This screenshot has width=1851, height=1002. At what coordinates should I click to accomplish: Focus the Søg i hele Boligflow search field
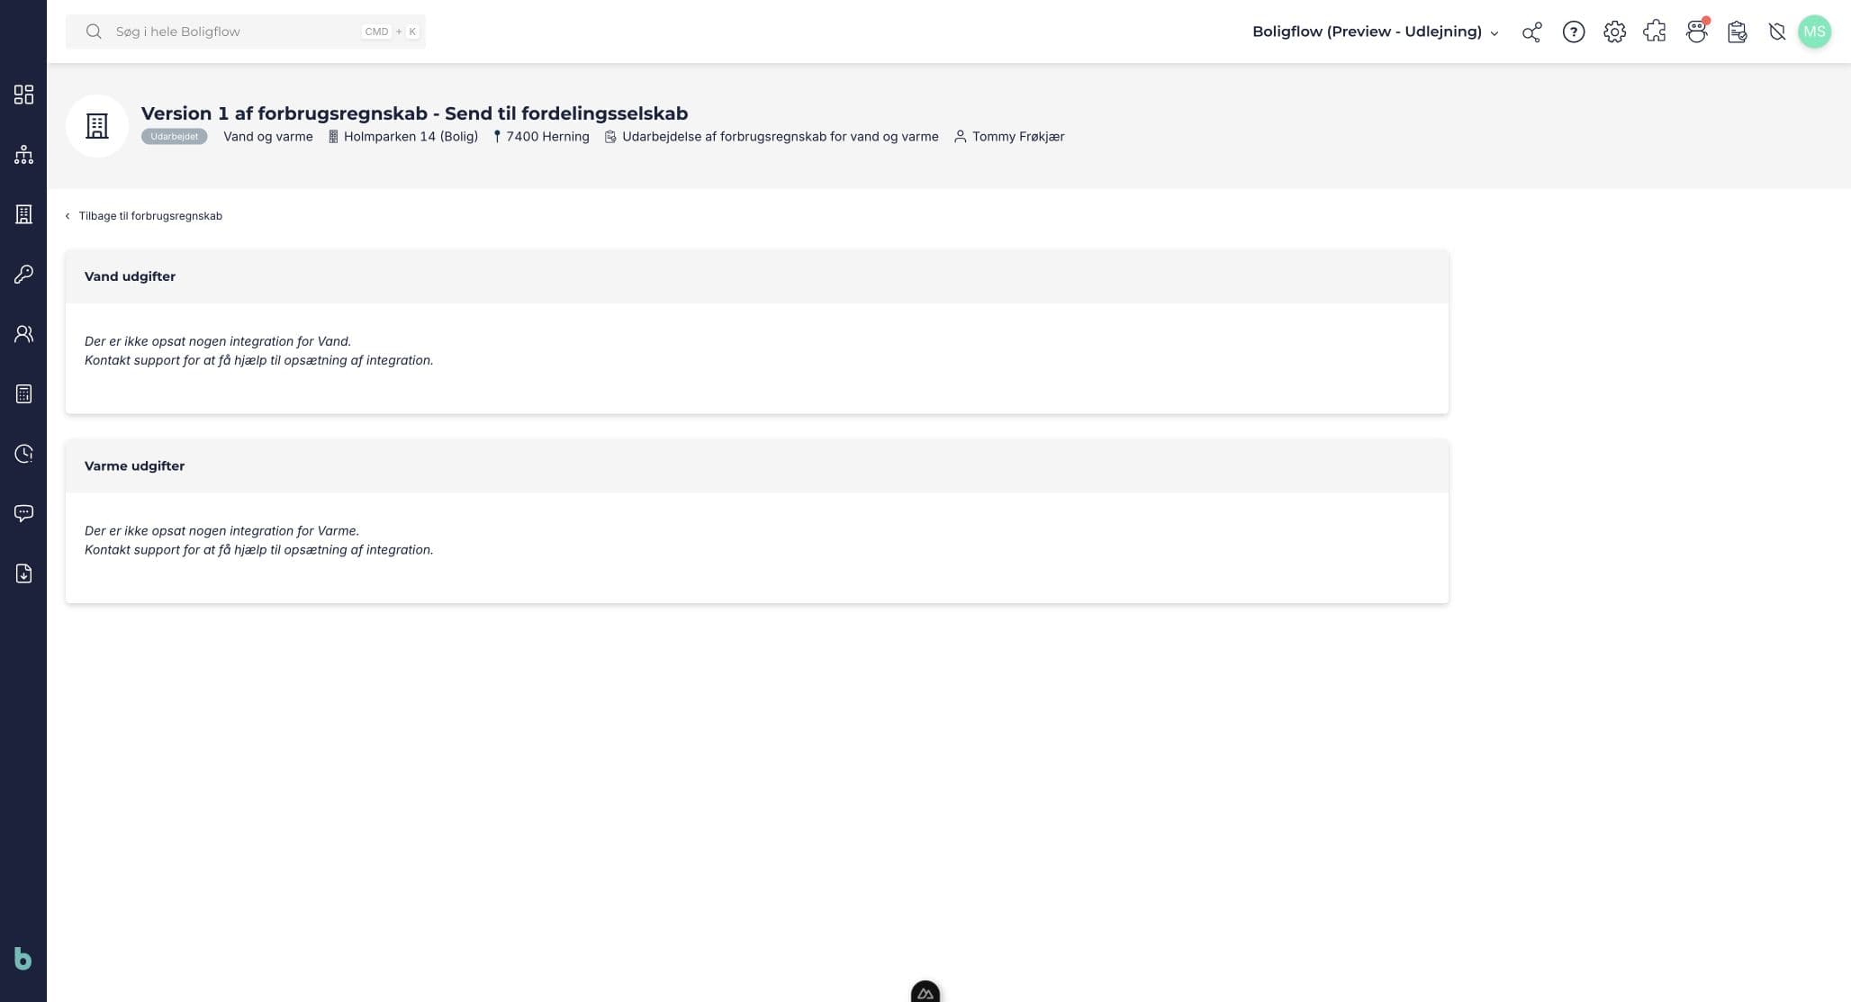[246, 32]
